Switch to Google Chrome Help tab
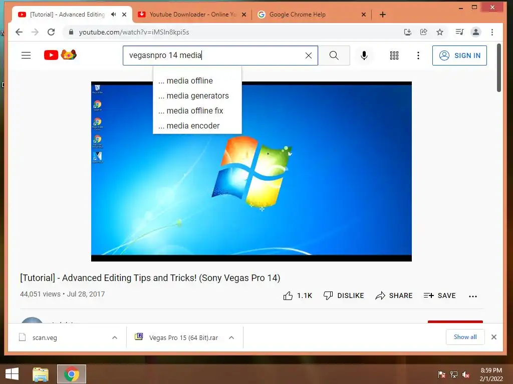The image size is (513, 384). [x=310, y=14]
